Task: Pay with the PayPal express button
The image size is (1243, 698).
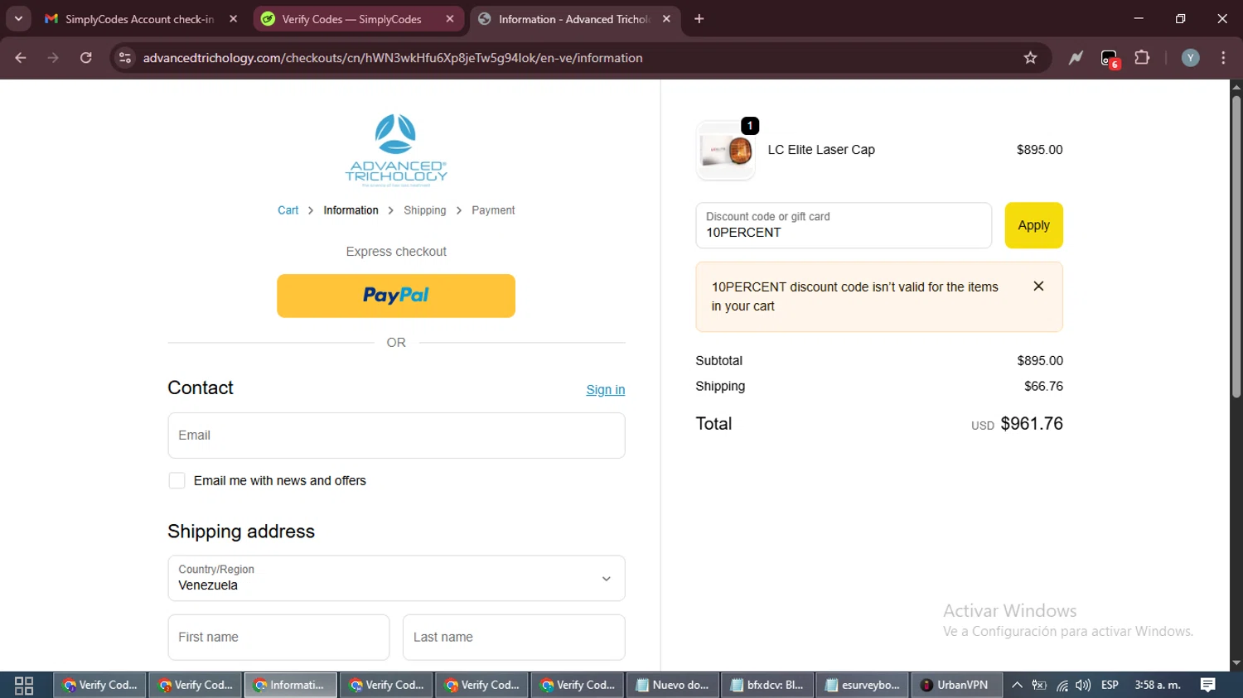Action: click(396, 296)
